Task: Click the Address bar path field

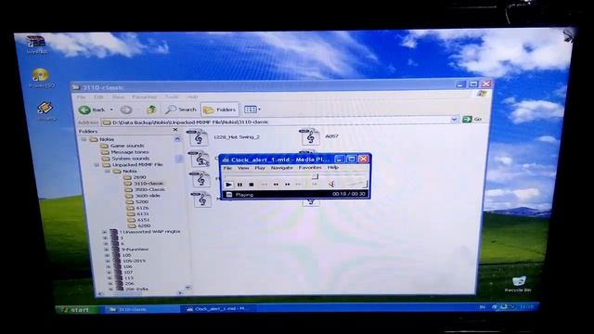Action: 279,122
